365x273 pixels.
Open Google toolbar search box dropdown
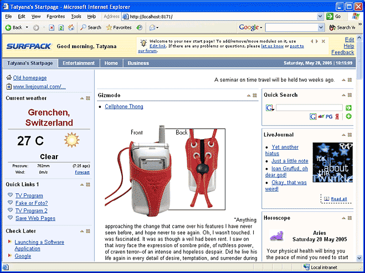321,28
